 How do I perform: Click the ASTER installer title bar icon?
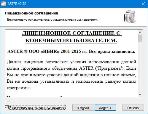(4, 4)
